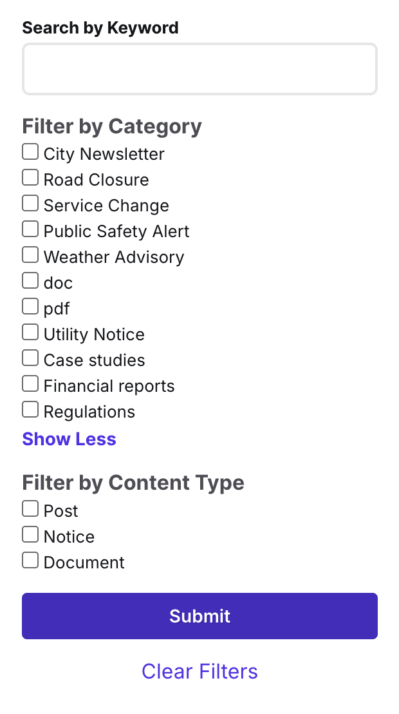Image resolution: width=399 pixels, height=714 pixels.
Task: Select the Service Change category
Action: point(30,203)
